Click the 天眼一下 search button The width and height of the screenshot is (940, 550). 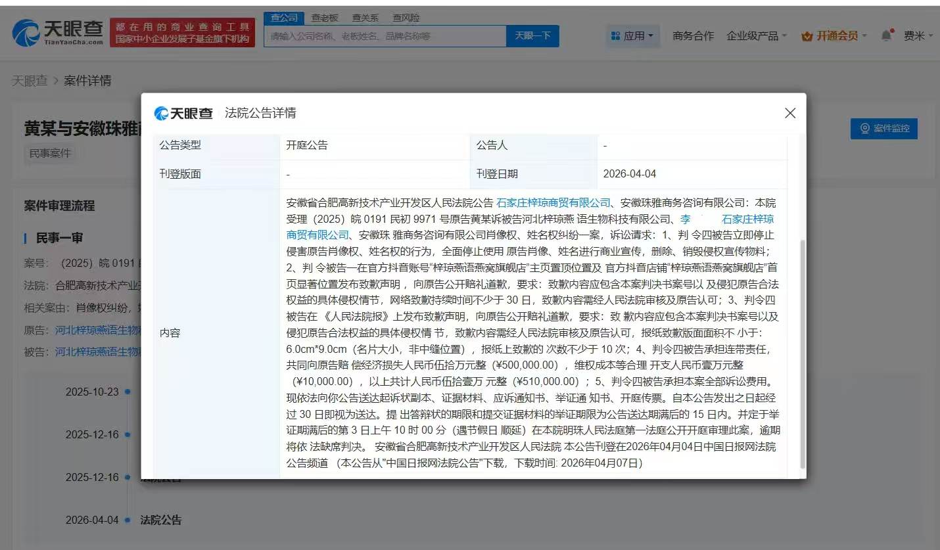532,36
